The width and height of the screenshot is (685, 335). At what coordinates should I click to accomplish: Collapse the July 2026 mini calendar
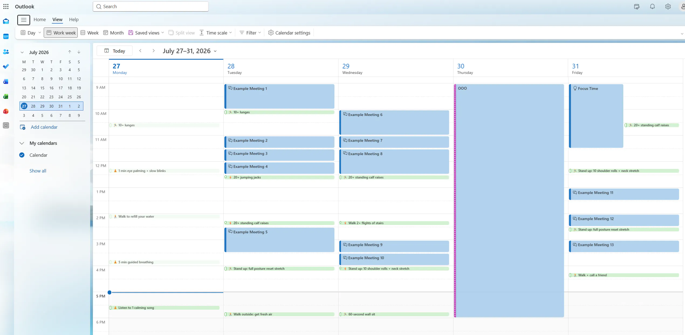pyautogui.click(x=22, y=52)
